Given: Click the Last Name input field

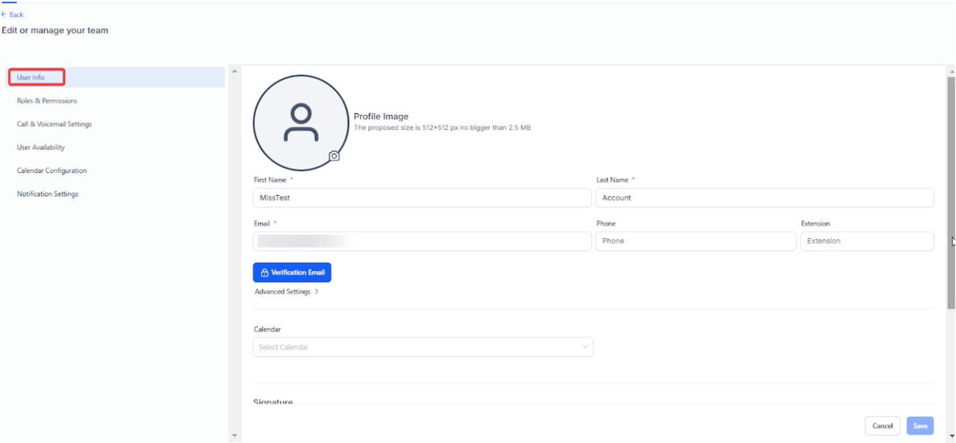Looking at the screenshot, I should coord(764,198).
